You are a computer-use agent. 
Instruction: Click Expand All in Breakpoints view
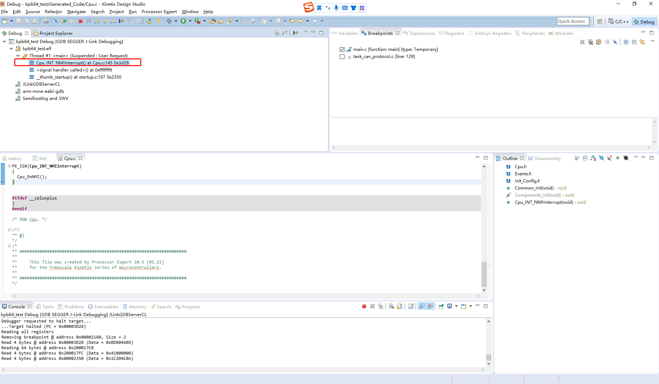click(x=626, y=42)
